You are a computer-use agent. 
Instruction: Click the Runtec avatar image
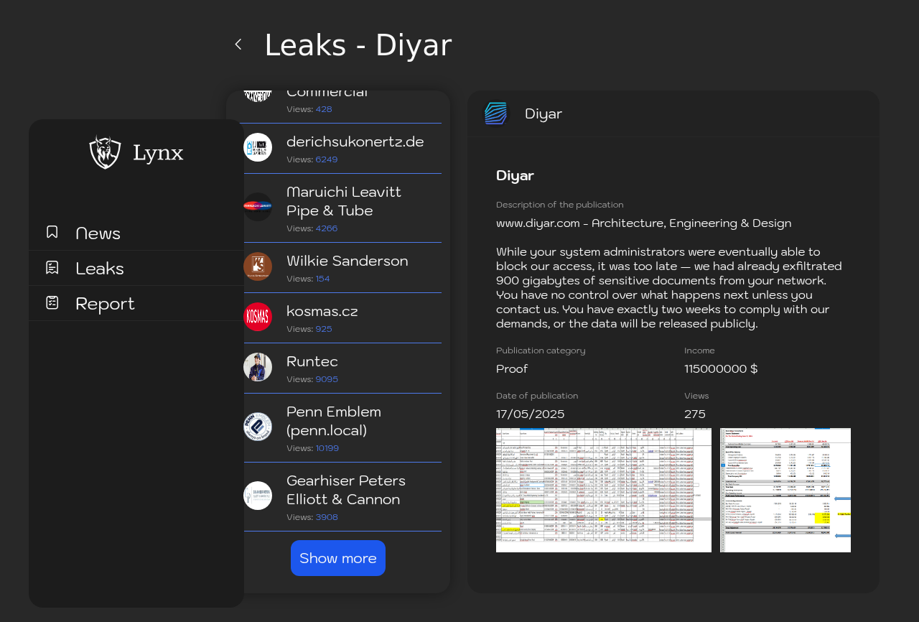tap(258, 367)
